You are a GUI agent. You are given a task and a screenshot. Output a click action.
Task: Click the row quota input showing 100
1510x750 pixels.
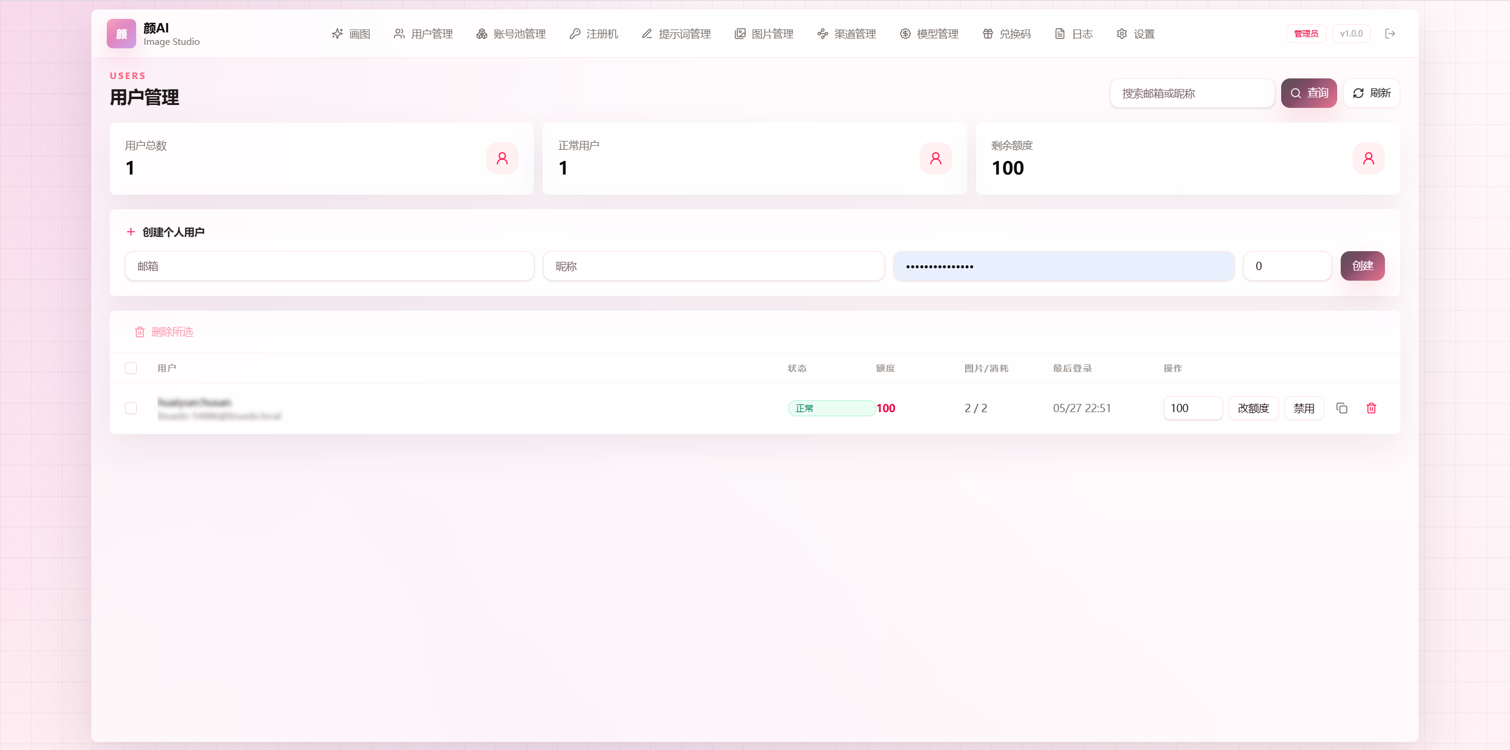1193,408
